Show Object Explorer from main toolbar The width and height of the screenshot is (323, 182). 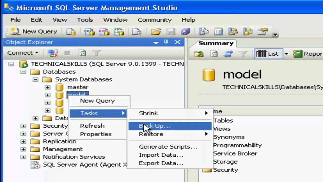(x=233, y=32)
